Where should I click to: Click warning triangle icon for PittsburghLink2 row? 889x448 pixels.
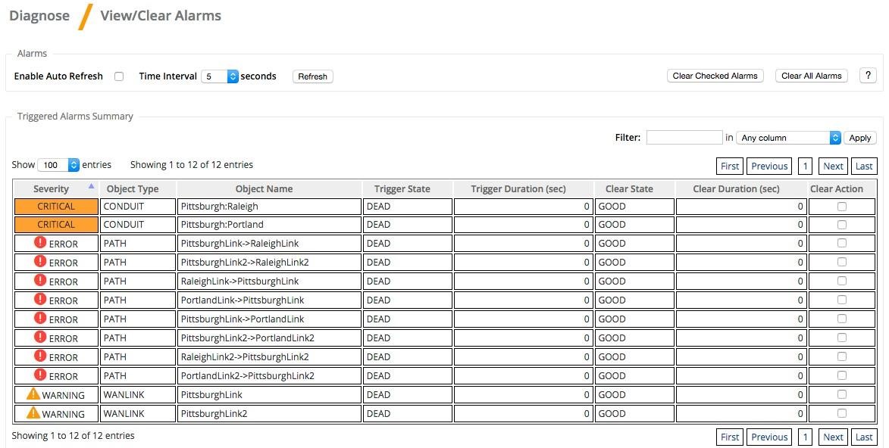pos(33,412)
